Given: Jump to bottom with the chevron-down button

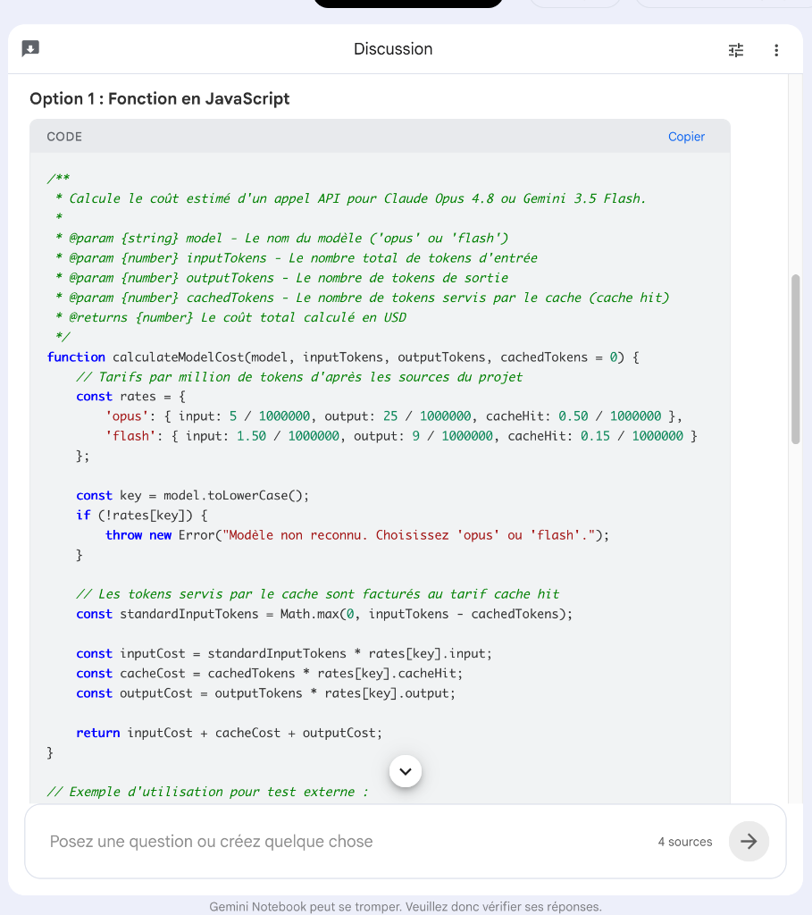Looking at the screenshot, I should click(406, 771).
